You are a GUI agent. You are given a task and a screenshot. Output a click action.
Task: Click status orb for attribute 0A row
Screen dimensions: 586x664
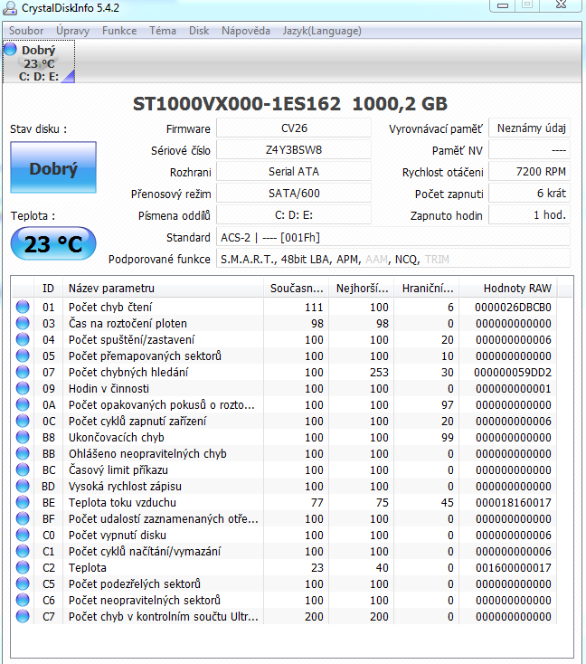coord(23,405)
